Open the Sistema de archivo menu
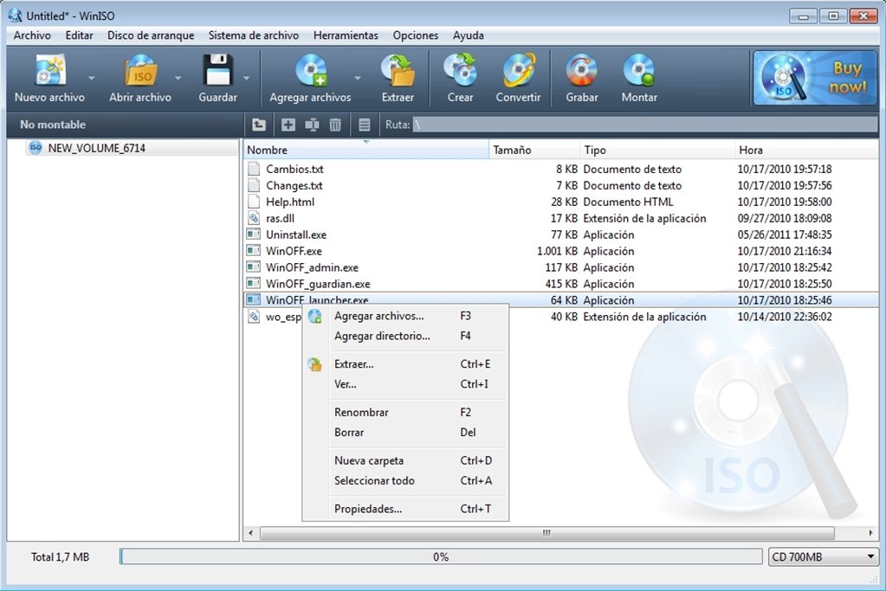Viewport: 886px width, 591px height. pos(254,35)
